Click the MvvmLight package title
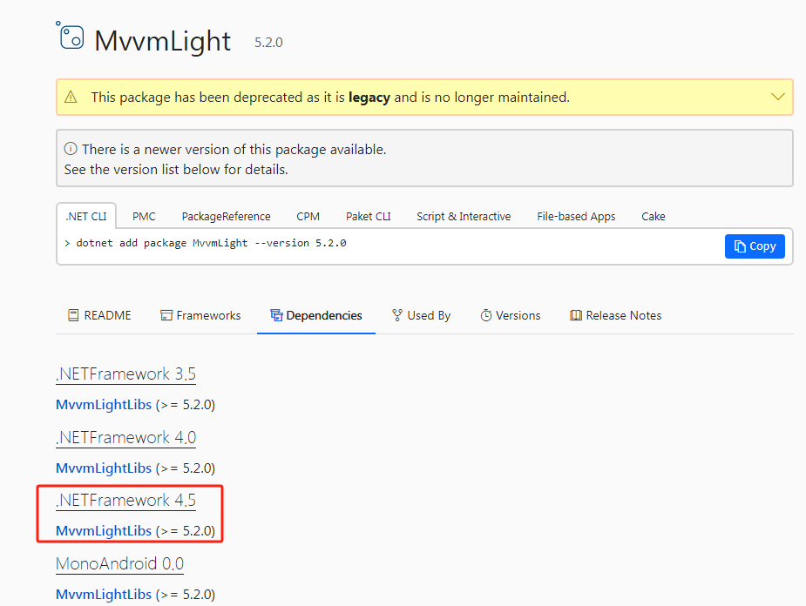806x606 pixels. (162, 41)
